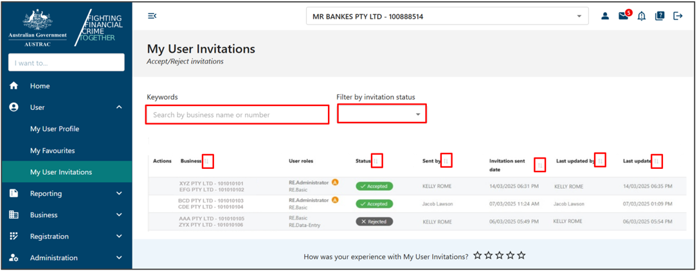This screenshot has width=697, height=271.
Task: Open the MR BANKES PTY LTD business selector
Action: tap(447, 17)
